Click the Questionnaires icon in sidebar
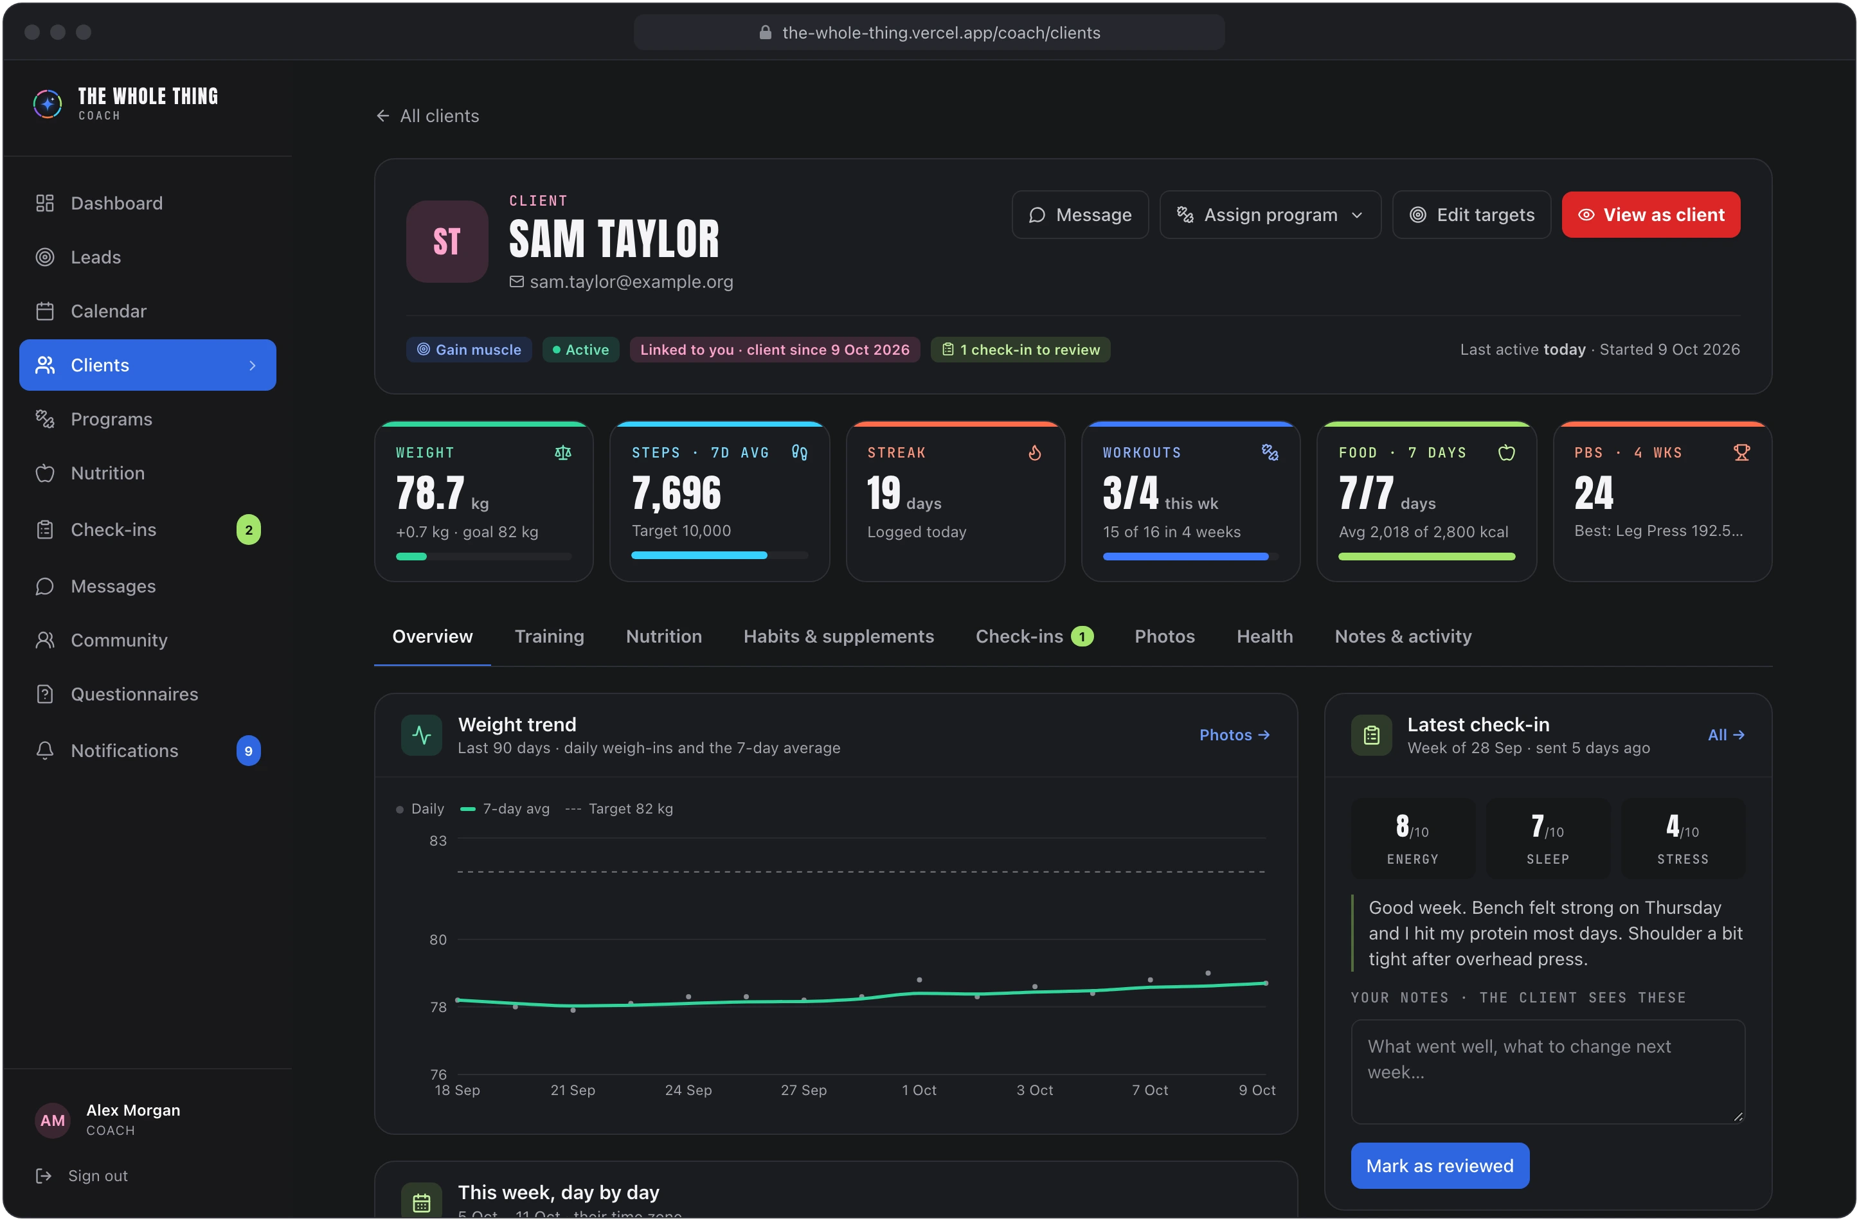This screenshot has width=1859, height=1221. [44, 693]
